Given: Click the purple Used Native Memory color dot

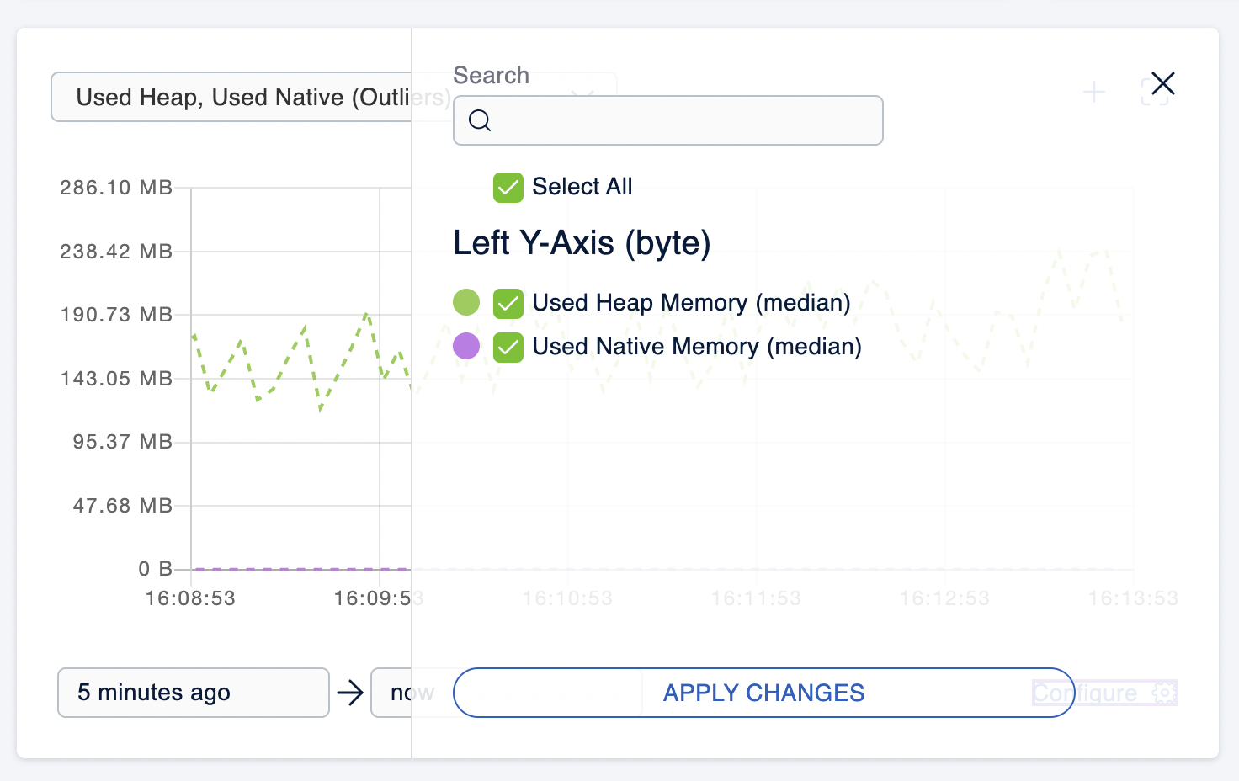Looking at the screenshot, I should 466,346.
